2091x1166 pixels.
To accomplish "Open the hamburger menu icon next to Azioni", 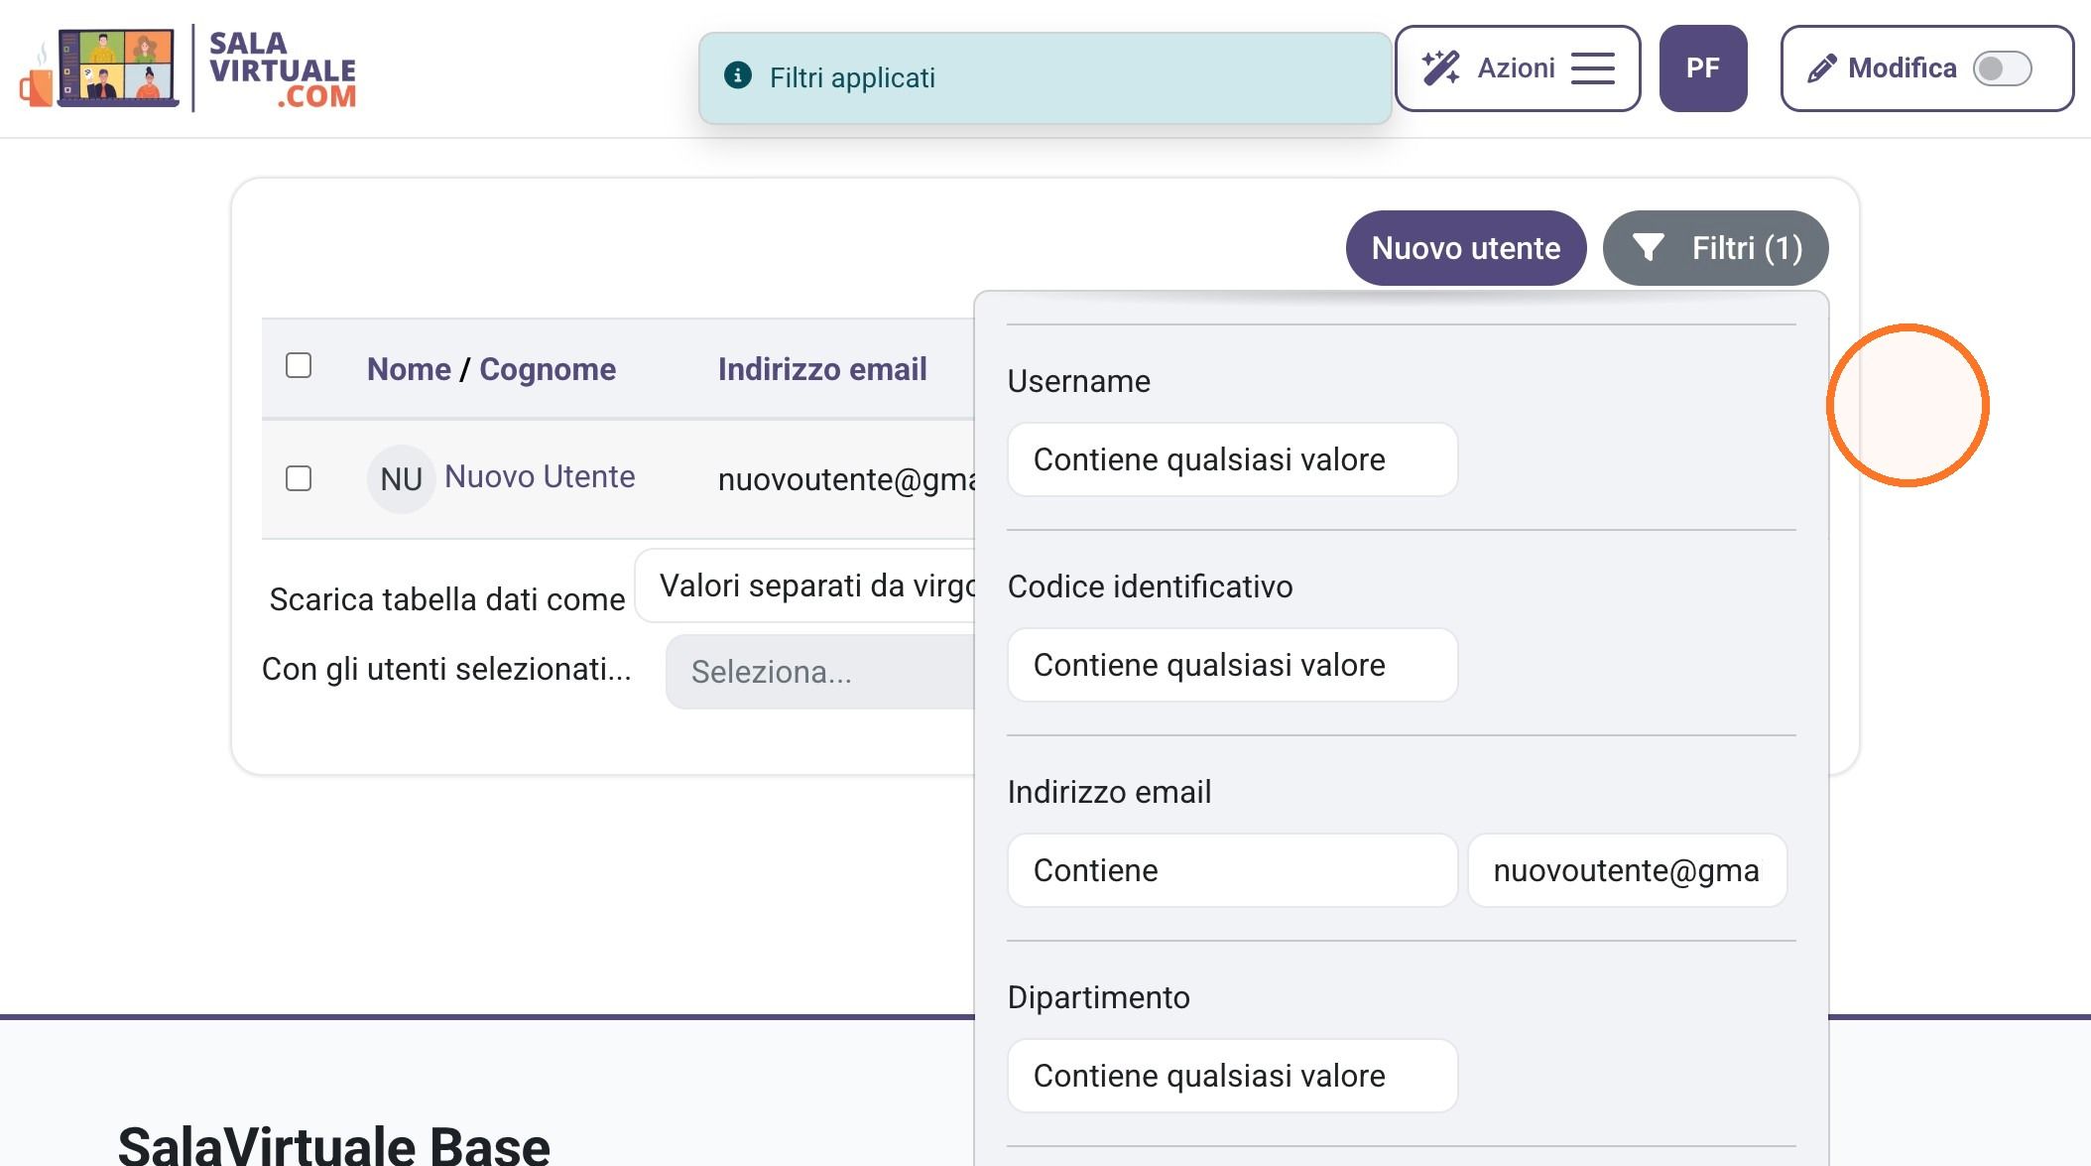I will click(1592, 68).
